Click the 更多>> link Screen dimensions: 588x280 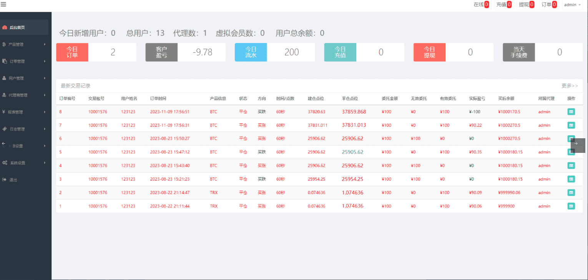point(569,86)
